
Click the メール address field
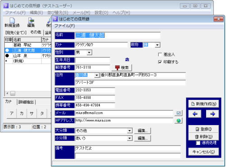(x=124, y=113)
